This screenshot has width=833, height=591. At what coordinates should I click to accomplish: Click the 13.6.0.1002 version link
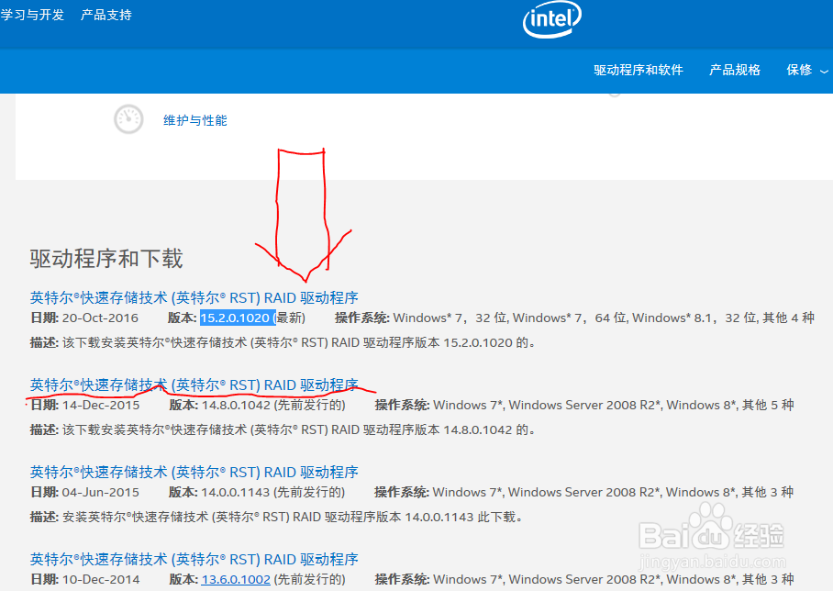pyautogui.click(x=236, y=579)
